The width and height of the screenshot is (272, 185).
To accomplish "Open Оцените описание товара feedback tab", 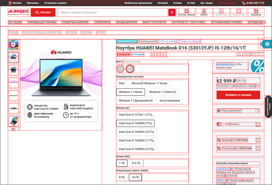I will (268, 106).
